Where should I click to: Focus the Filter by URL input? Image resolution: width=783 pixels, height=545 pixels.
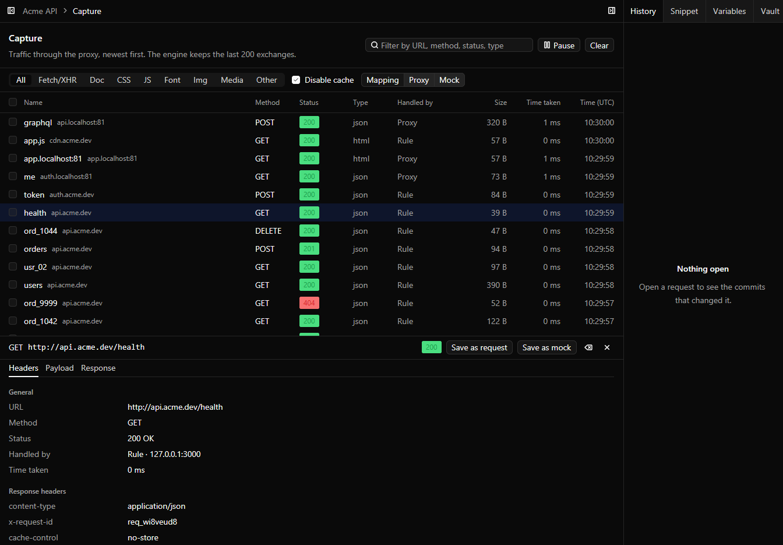(449, 45)
